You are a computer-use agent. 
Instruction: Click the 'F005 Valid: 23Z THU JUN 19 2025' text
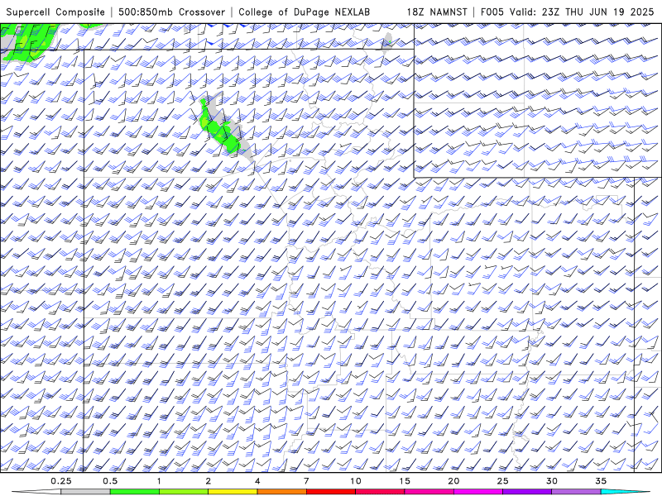pos(567,12)
